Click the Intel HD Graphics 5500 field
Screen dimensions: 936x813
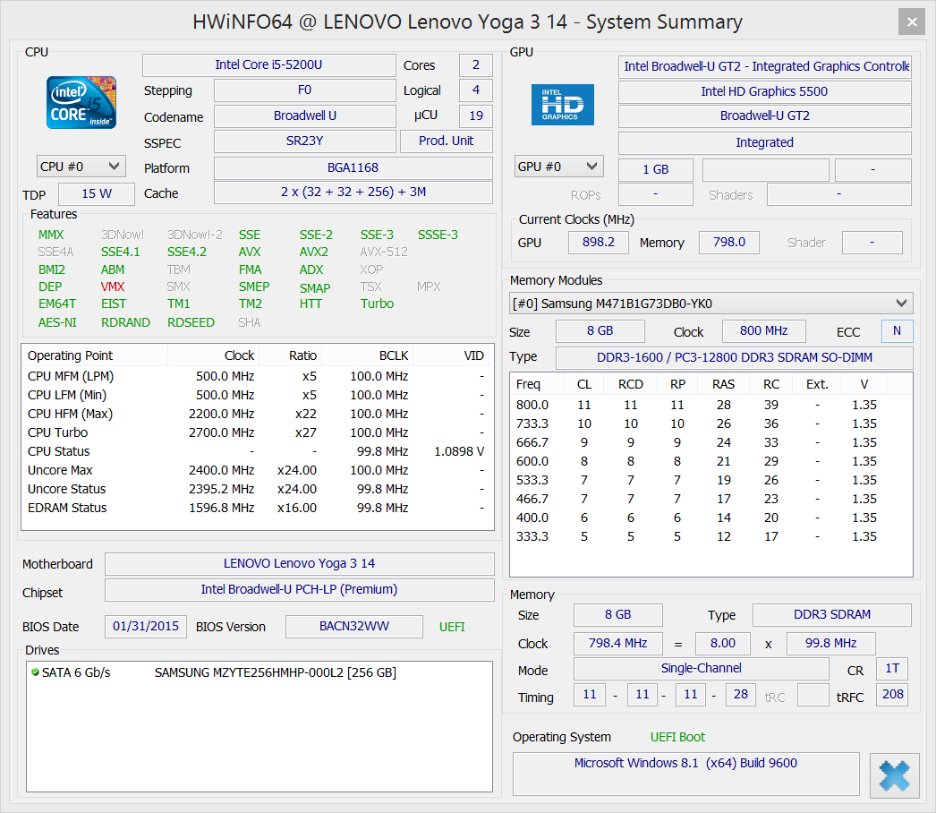tap(765, 92)
